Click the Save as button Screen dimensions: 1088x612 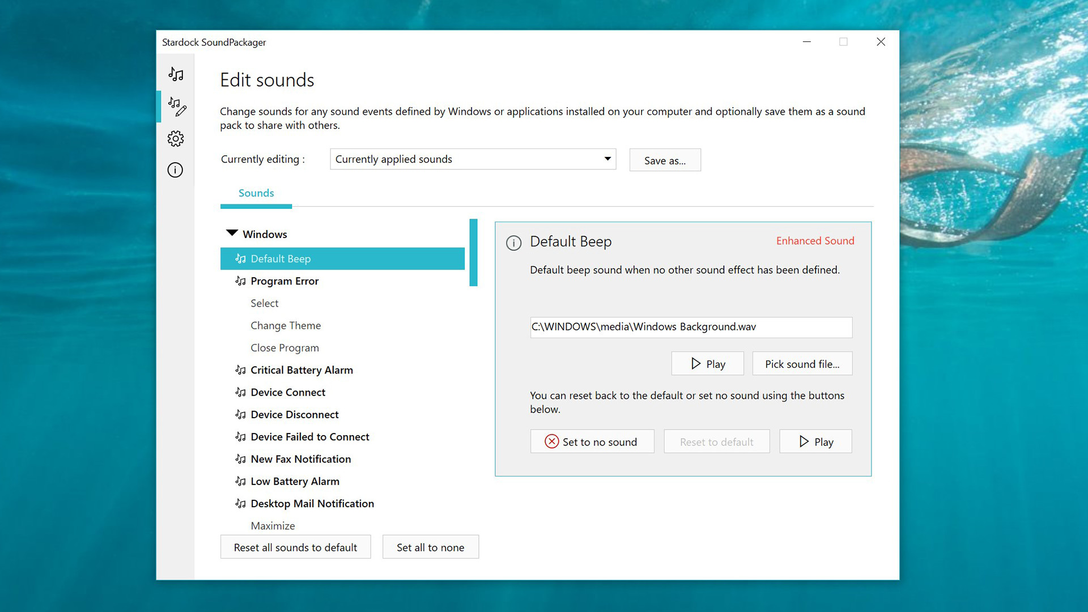[665, 160]
